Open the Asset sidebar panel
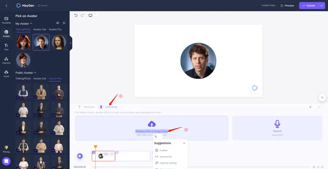Viewport: 328px width, 169px height. click(6, 74)
